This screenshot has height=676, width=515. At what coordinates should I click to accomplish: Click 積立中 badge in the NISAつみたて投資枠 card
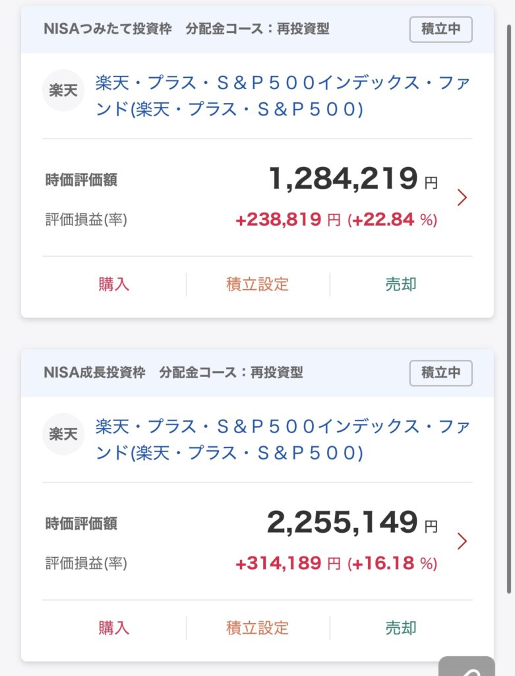(440, 30)
